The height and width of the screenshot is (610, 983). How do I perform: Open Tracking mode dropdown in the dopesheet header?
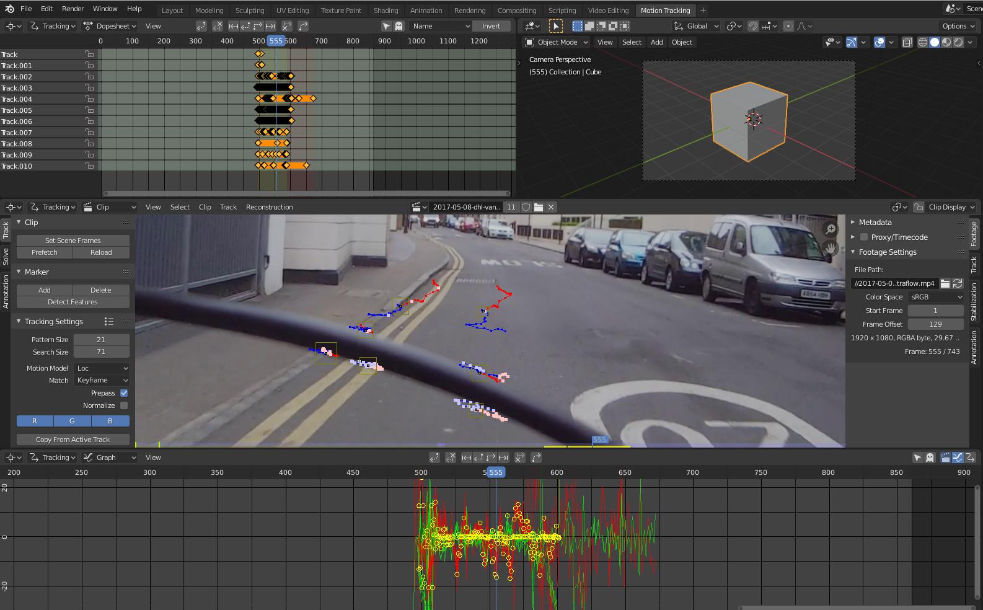[x=53, y=26]
